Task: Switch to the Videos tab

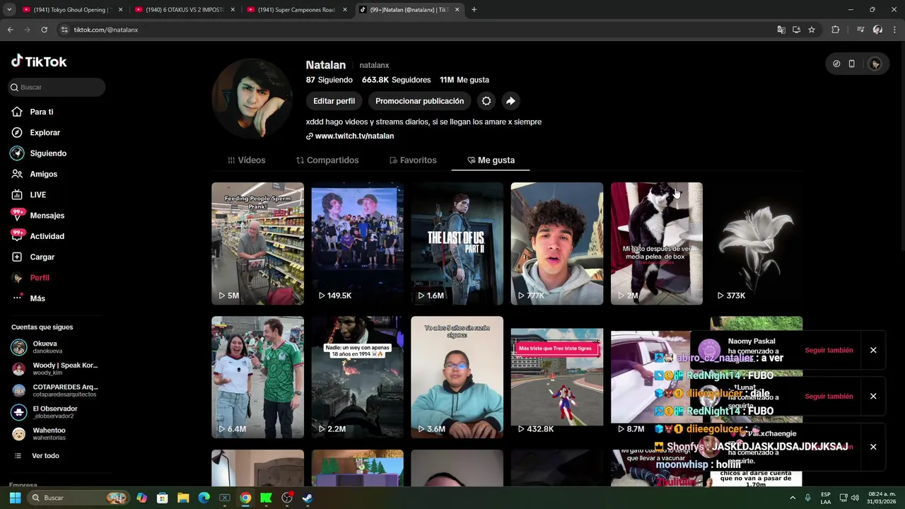Action: 247,160
